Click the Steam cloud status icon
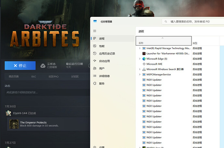 coord(43,66)
